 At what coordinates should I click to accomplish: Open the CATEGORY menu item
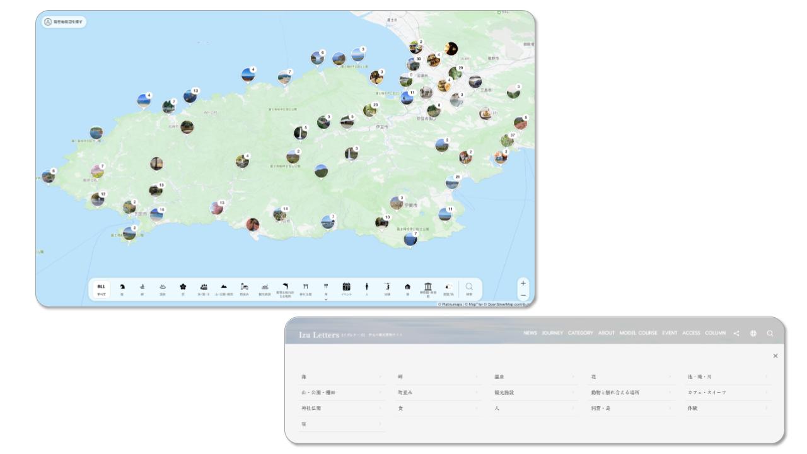(x=580, y=333)
